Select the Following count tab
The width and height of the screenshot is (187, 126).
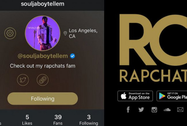coord(89,120)
